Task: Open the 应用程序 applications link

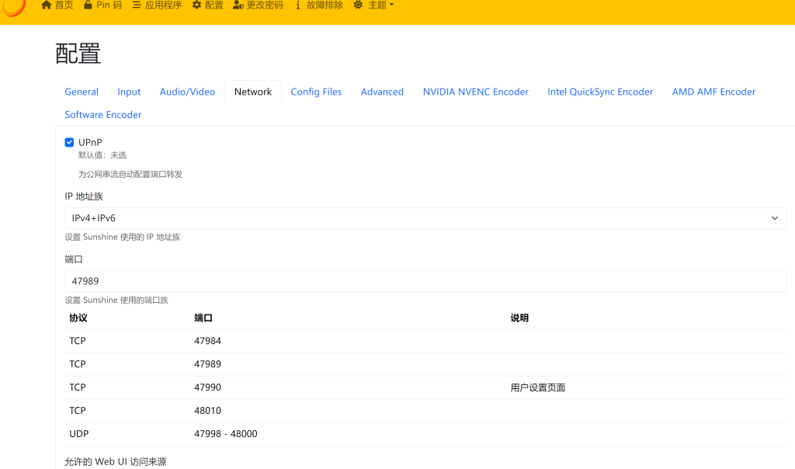Action: [163, 5]
